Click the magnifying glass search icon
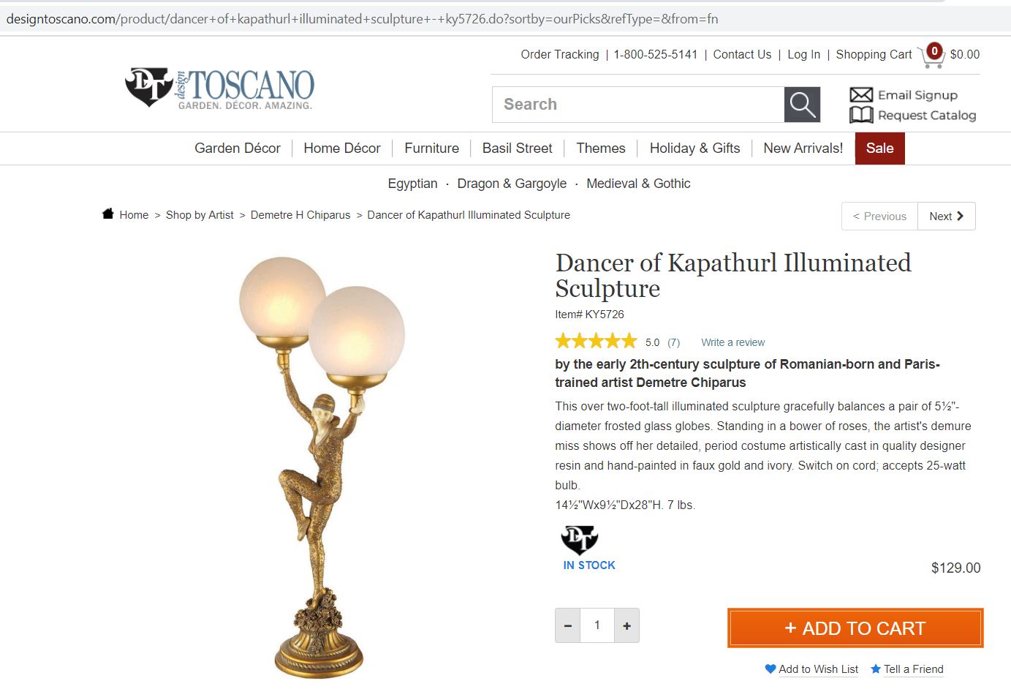The image size is (1011, 700). 802,105
